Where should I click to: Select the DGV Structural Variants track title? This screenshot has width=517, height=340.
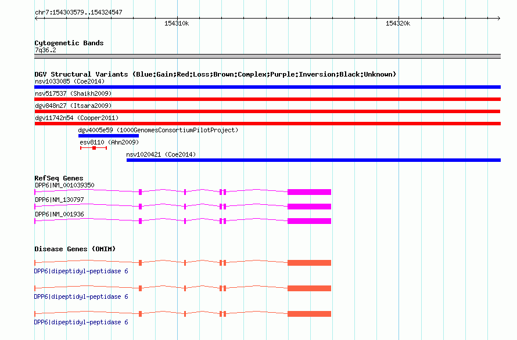point(215,74)
